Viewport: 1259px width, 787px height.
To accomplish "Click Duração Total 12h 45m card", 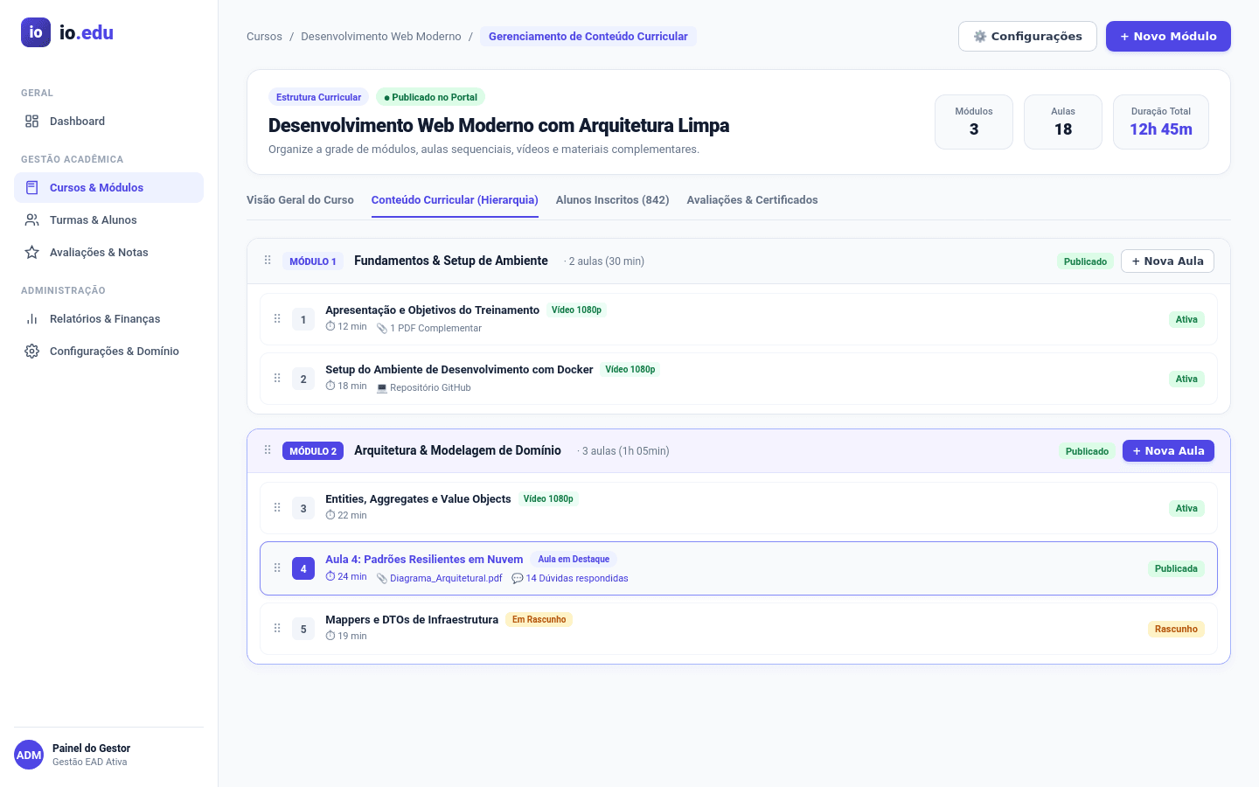I will click(1161, 122).
